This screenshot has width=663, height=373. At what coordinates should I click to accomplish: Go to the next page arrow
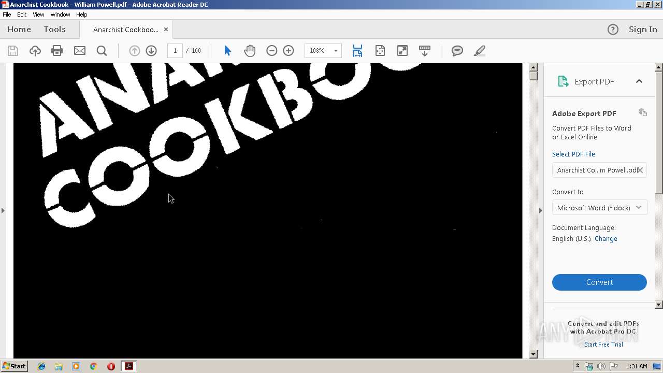pos(151,51)
